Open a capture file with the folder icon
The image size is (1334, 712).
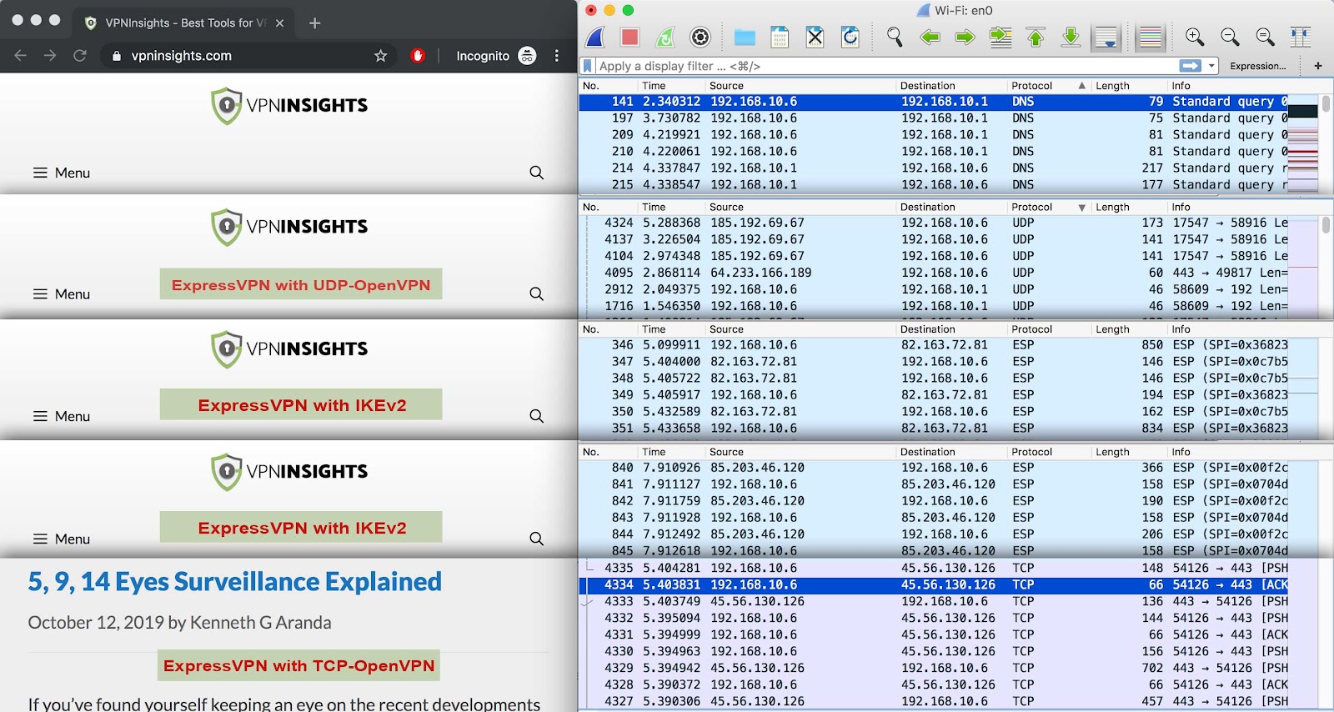coord(745,37)
